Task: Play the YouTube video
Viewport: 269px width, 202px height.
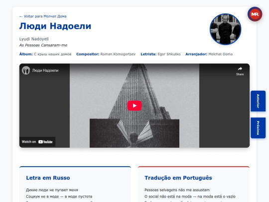Action: (134, 105)
